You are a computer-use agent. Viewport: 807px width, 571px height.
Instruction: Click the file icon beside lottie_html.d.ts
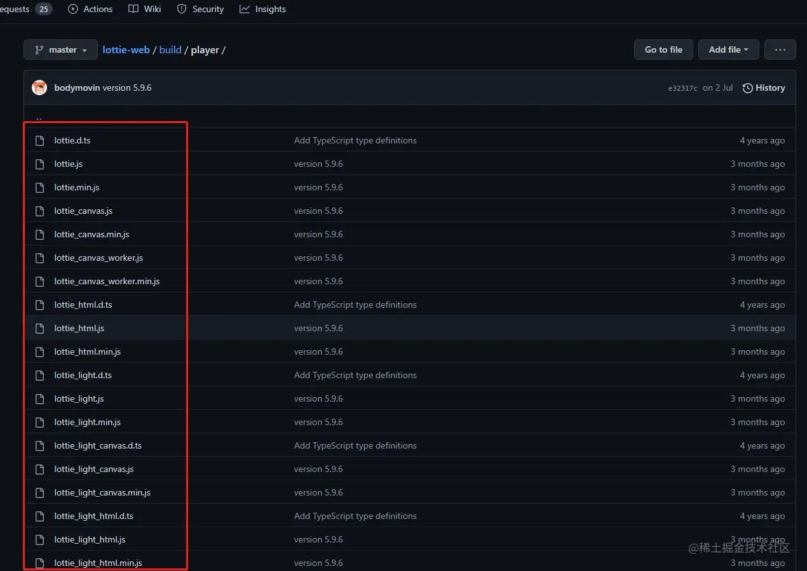40,305
